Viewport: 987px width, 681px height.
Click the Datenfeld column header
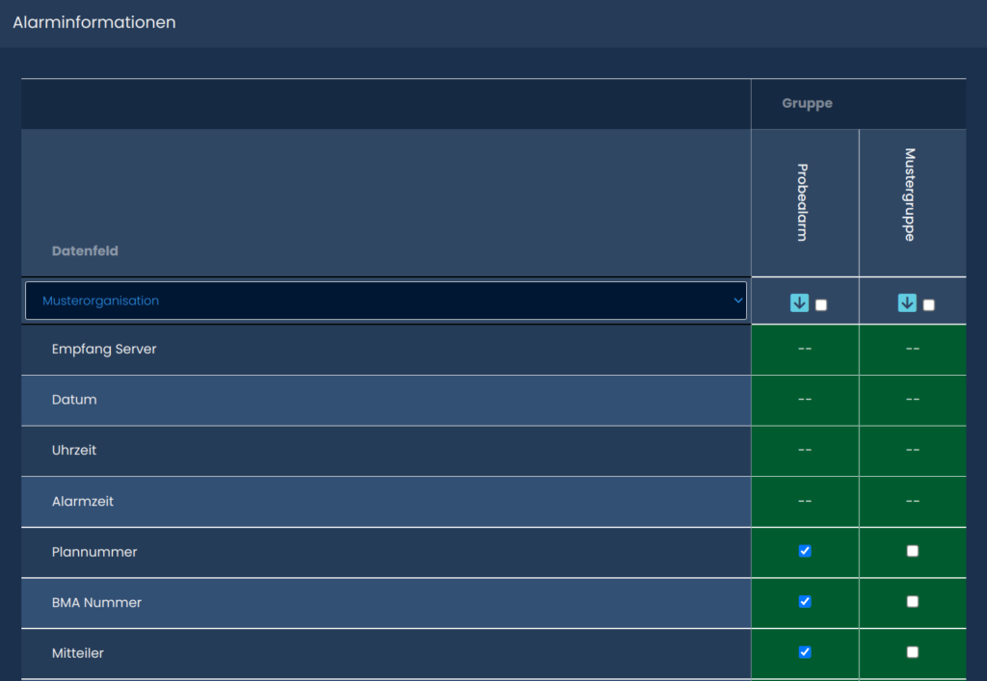coord(85,250)
